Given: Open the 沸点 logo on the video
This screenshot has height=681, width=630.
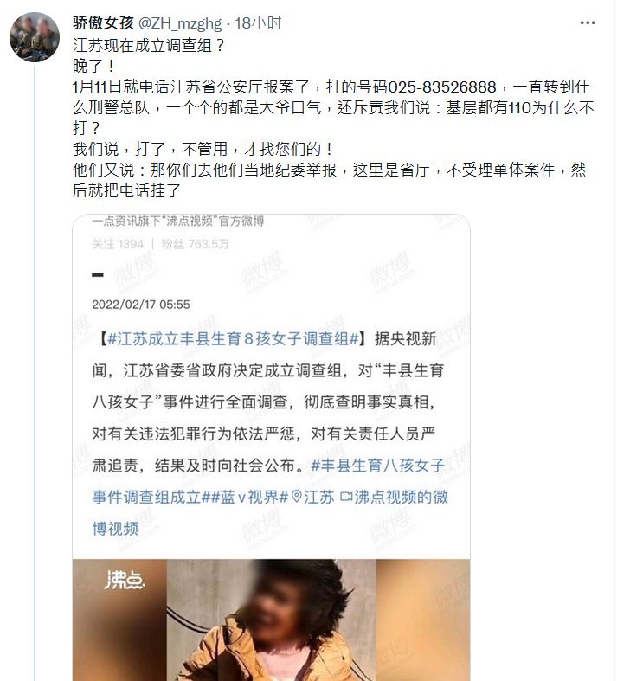Looking at the screenshot, I should pos(124,580).
